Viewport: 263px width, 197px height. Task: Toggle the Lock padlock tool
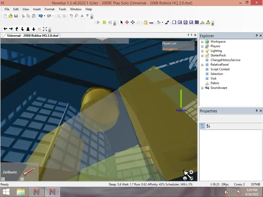(146, 22)
